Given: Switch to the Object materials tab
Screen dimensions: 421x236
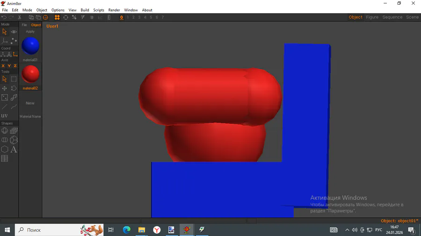Looking at the screenshot, I should tap(36, 25).
